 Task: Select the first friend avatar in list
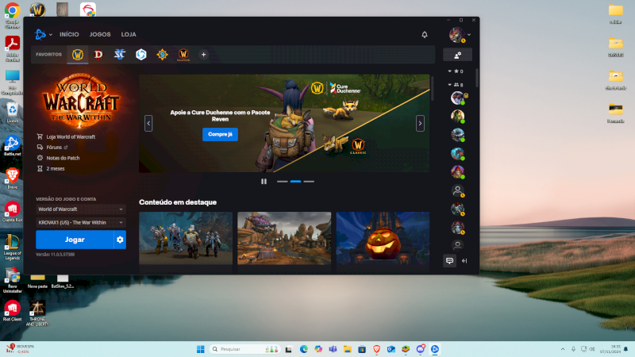[x=458, y=98]
